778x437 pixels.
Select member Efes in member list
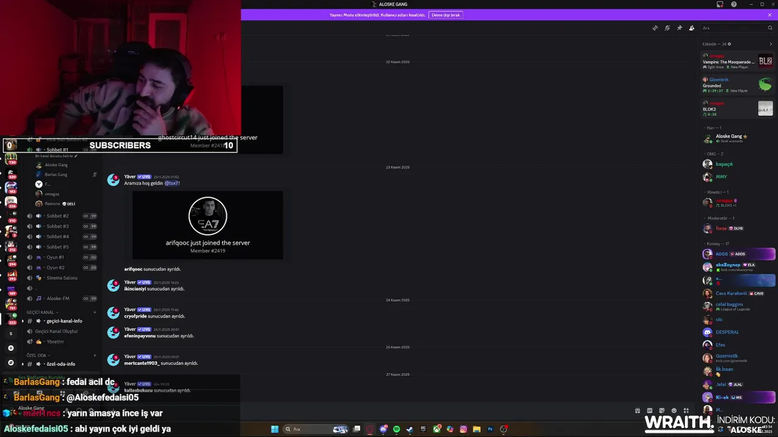pos(737,345)
